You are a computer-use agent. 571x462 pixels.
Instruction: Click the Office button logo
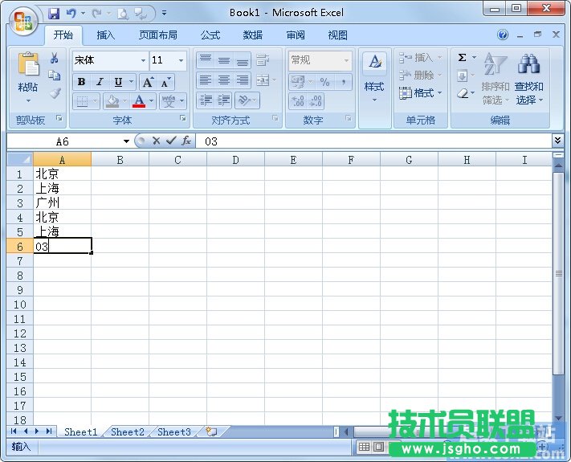pyautogui.click(x=23, y=21)
